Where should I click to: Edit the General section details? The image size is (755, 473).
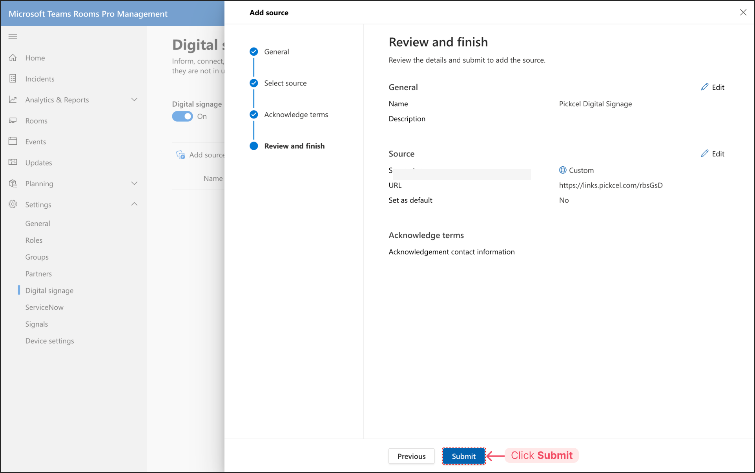(713, 87)
